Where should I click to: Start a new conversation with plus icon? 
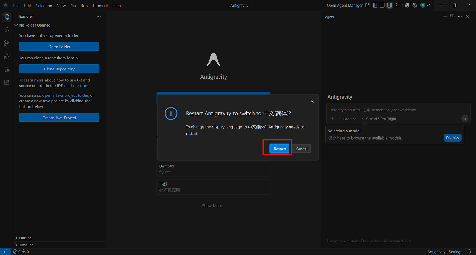coord(445,16)
